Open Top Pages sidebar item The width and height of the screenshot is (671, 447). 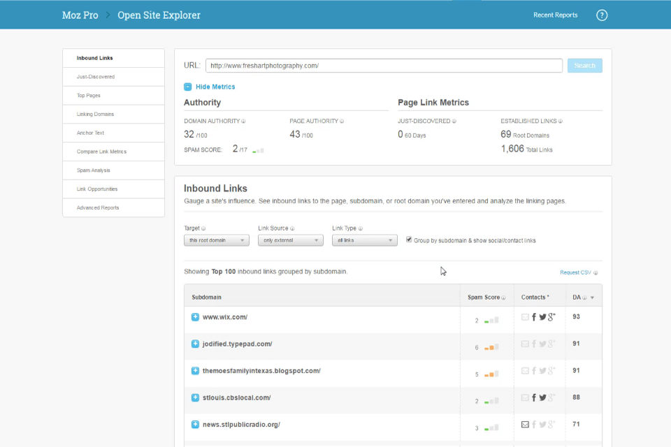click(113, 96)
